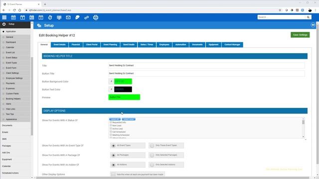Click Select None button in status list

coord(129,119)
